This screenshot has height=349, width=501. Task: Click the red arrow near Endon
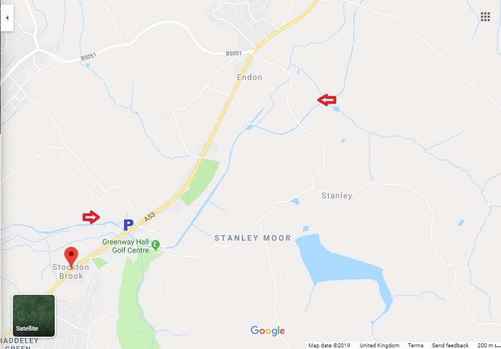327,100
